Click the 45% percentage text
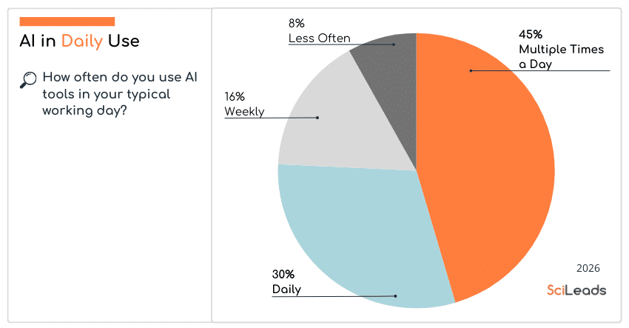629x328 pixels. click(x=531, y=34)
